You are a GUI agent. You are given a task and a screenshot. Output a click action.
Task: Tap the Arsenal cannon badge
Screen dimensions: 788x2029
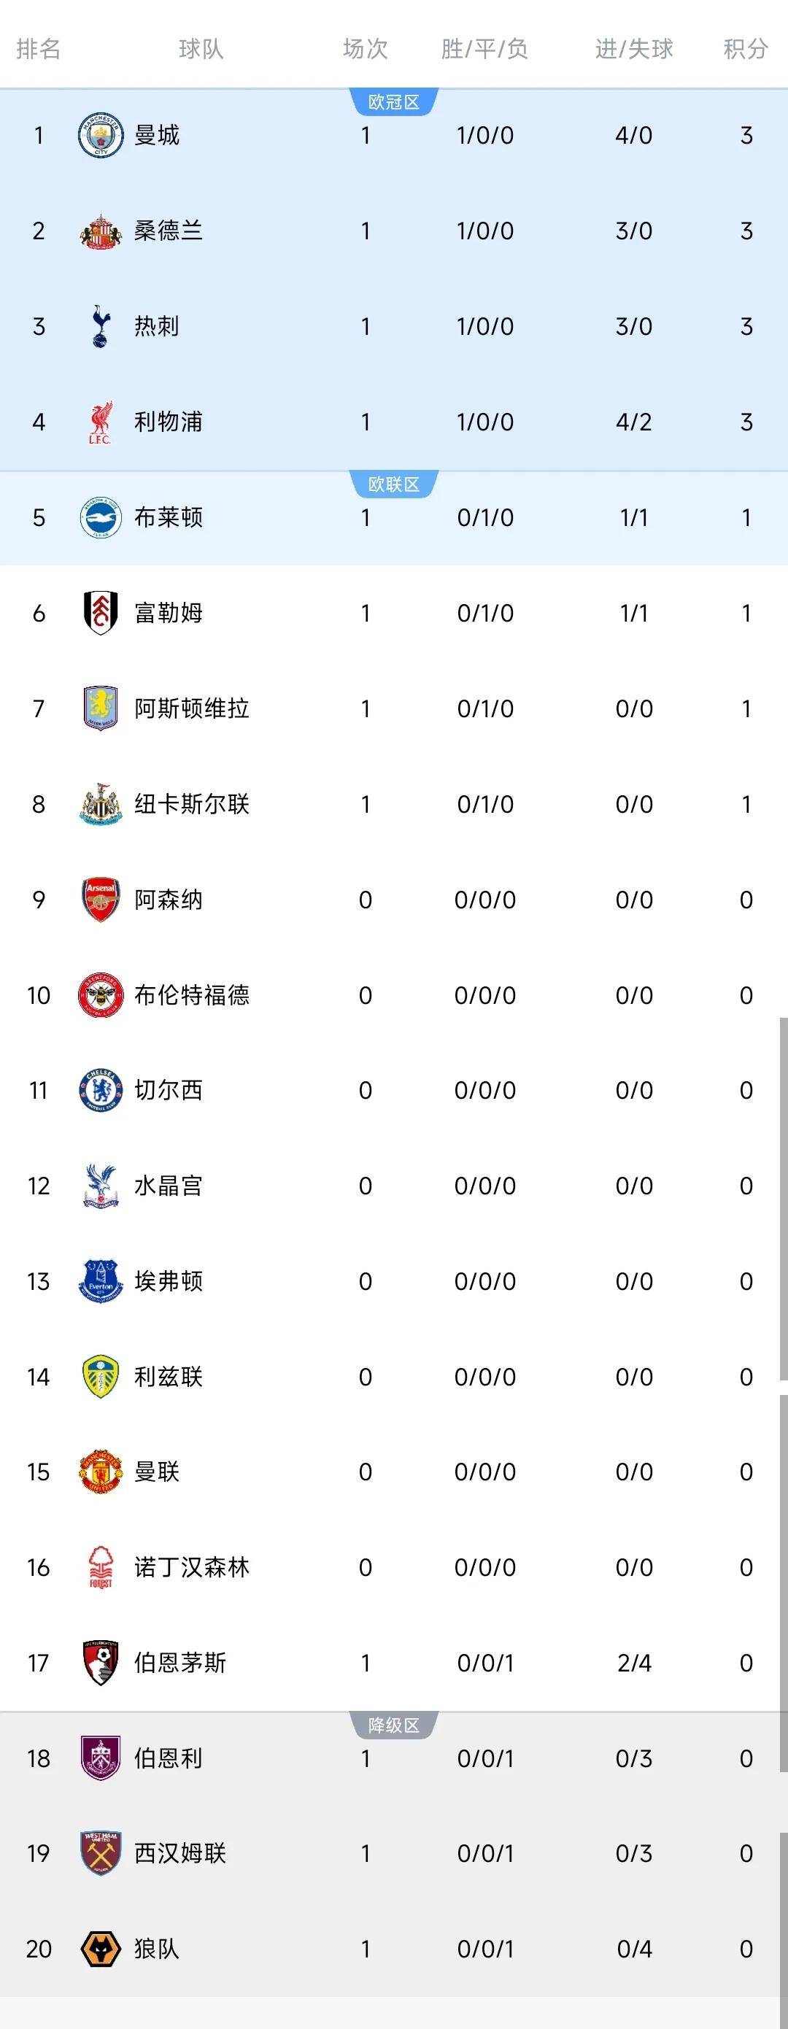(x=101, y=900)
